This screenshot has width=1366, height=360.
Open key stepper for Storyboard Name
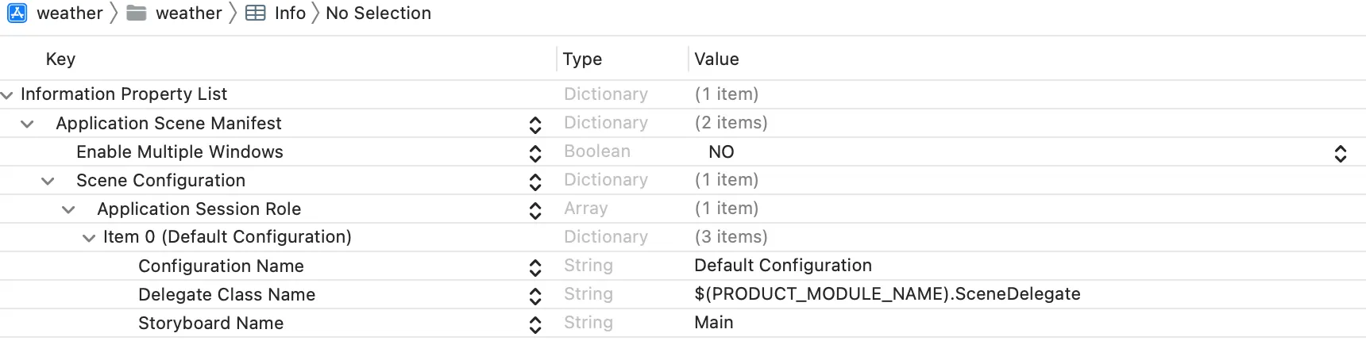click(x=535, y=324)
